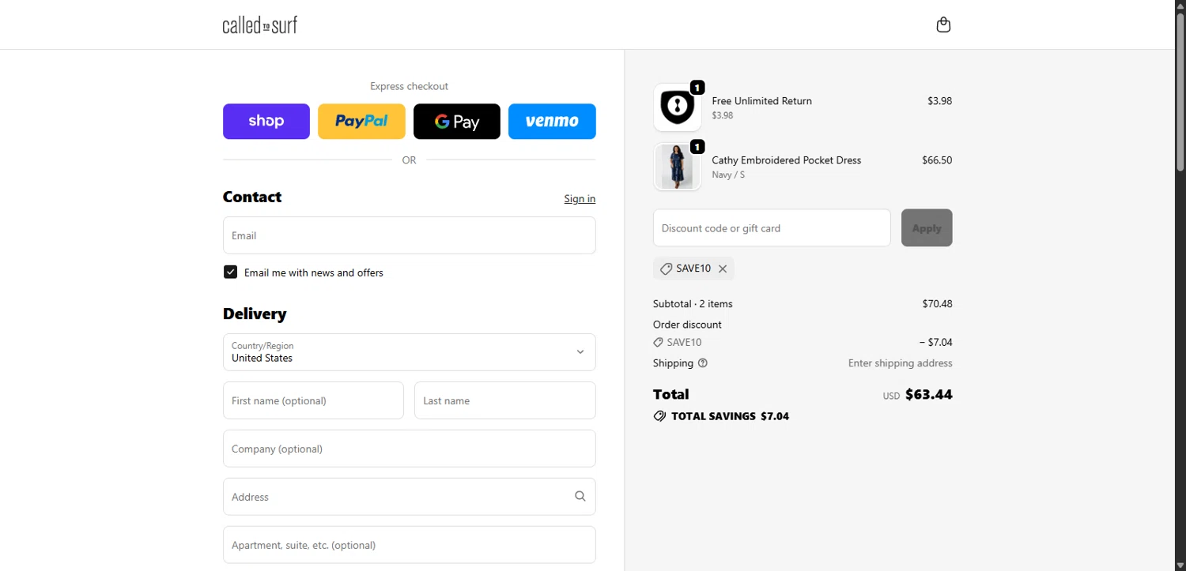Pay with Shop Pay button
This screenshot has height=571, width=1186.
(x=266, y=121)
